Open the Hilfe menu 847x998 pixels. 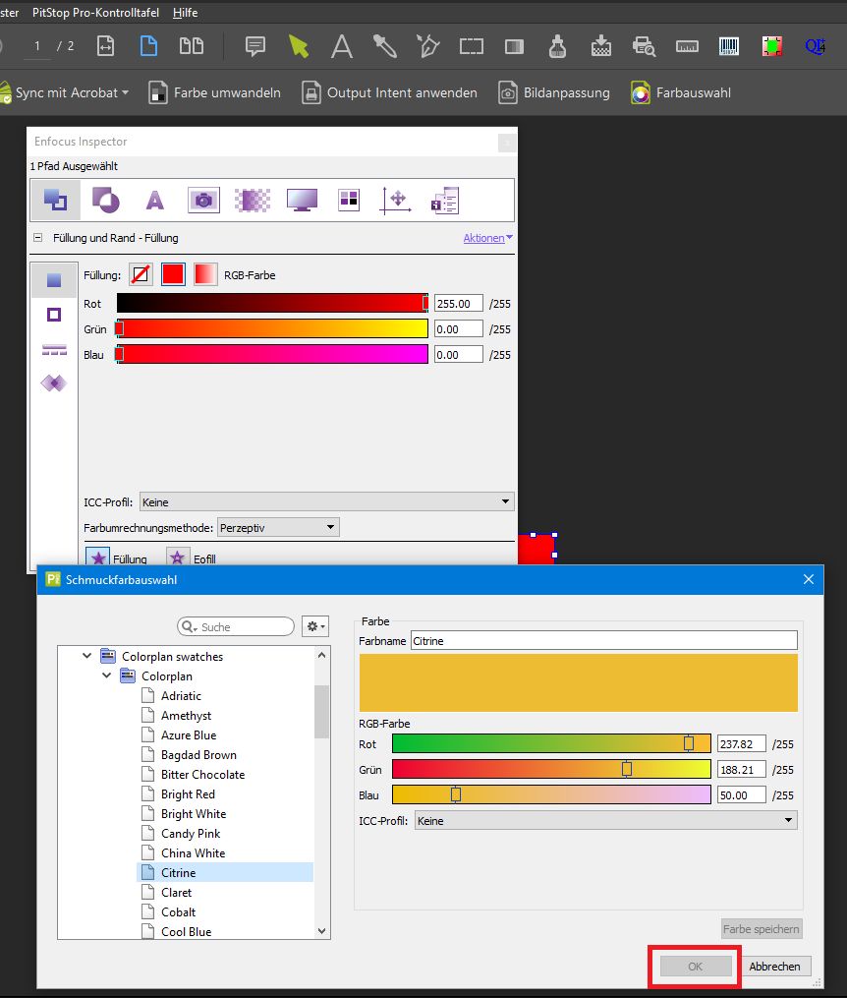click(x=185, y=12)
